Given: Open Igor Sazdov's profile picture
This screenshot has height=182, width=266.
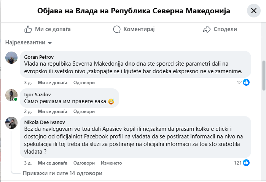Looking at the screenshot, I should pos(11,95).
